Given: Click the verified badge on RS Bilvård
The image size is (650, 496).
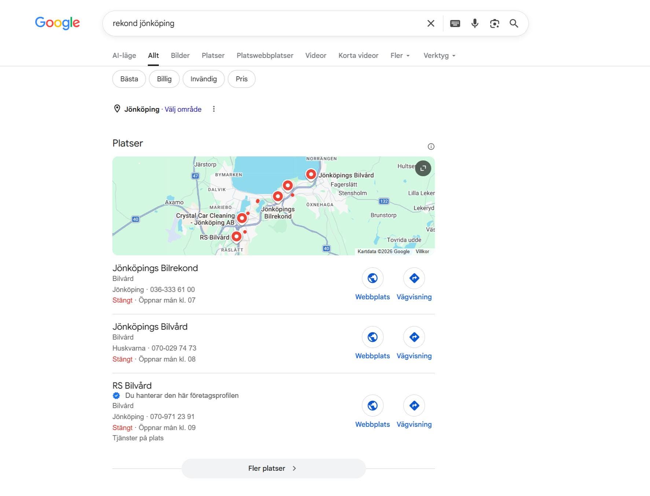Looking at the screenshot, I should pyautogui.click(x=116, y=396).
